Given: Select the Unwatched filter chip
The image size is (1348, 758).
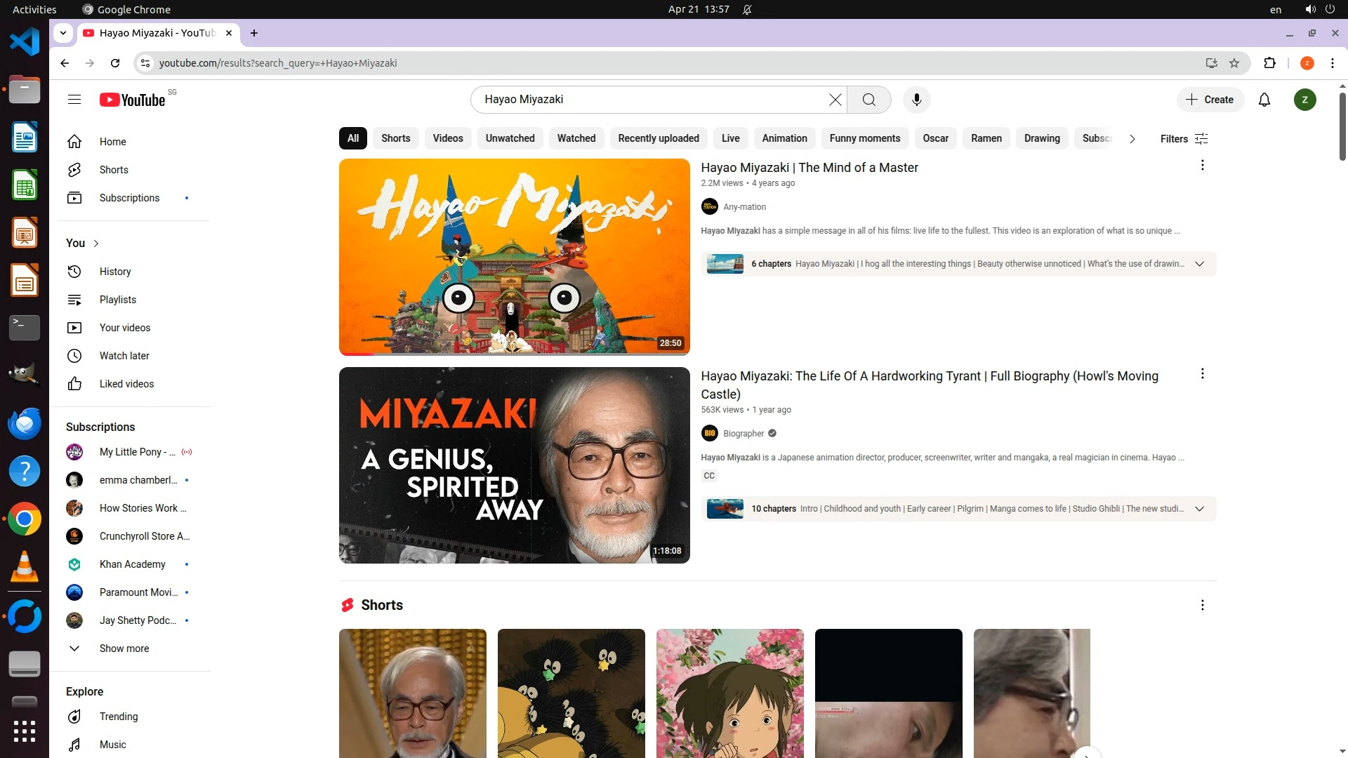Looking at the screenshot, I should (x=510, y=138).
